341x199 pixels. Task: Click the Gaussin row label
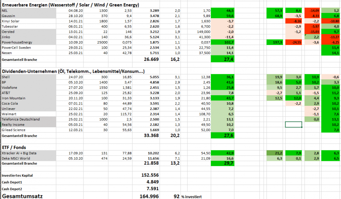click(x=29, y=16)
